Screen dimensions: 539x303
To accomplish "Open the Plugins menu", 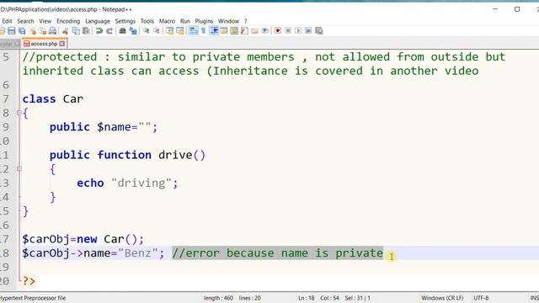I will pos(204,21).
